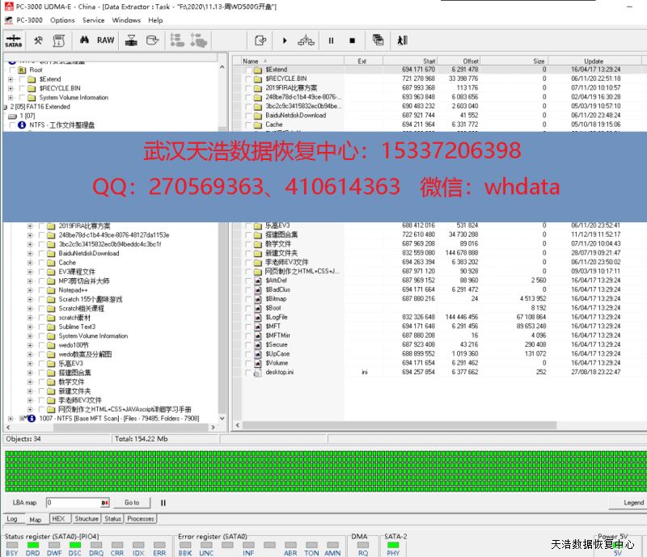This screenshot has height=557, width=647.
Task: Tick the checkbox beside $MFT file
Action: (x=248, y=326)
